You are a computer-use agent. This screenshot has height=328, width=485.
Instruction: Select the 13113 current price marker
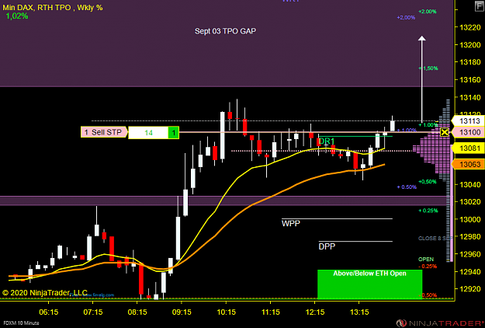469,120
